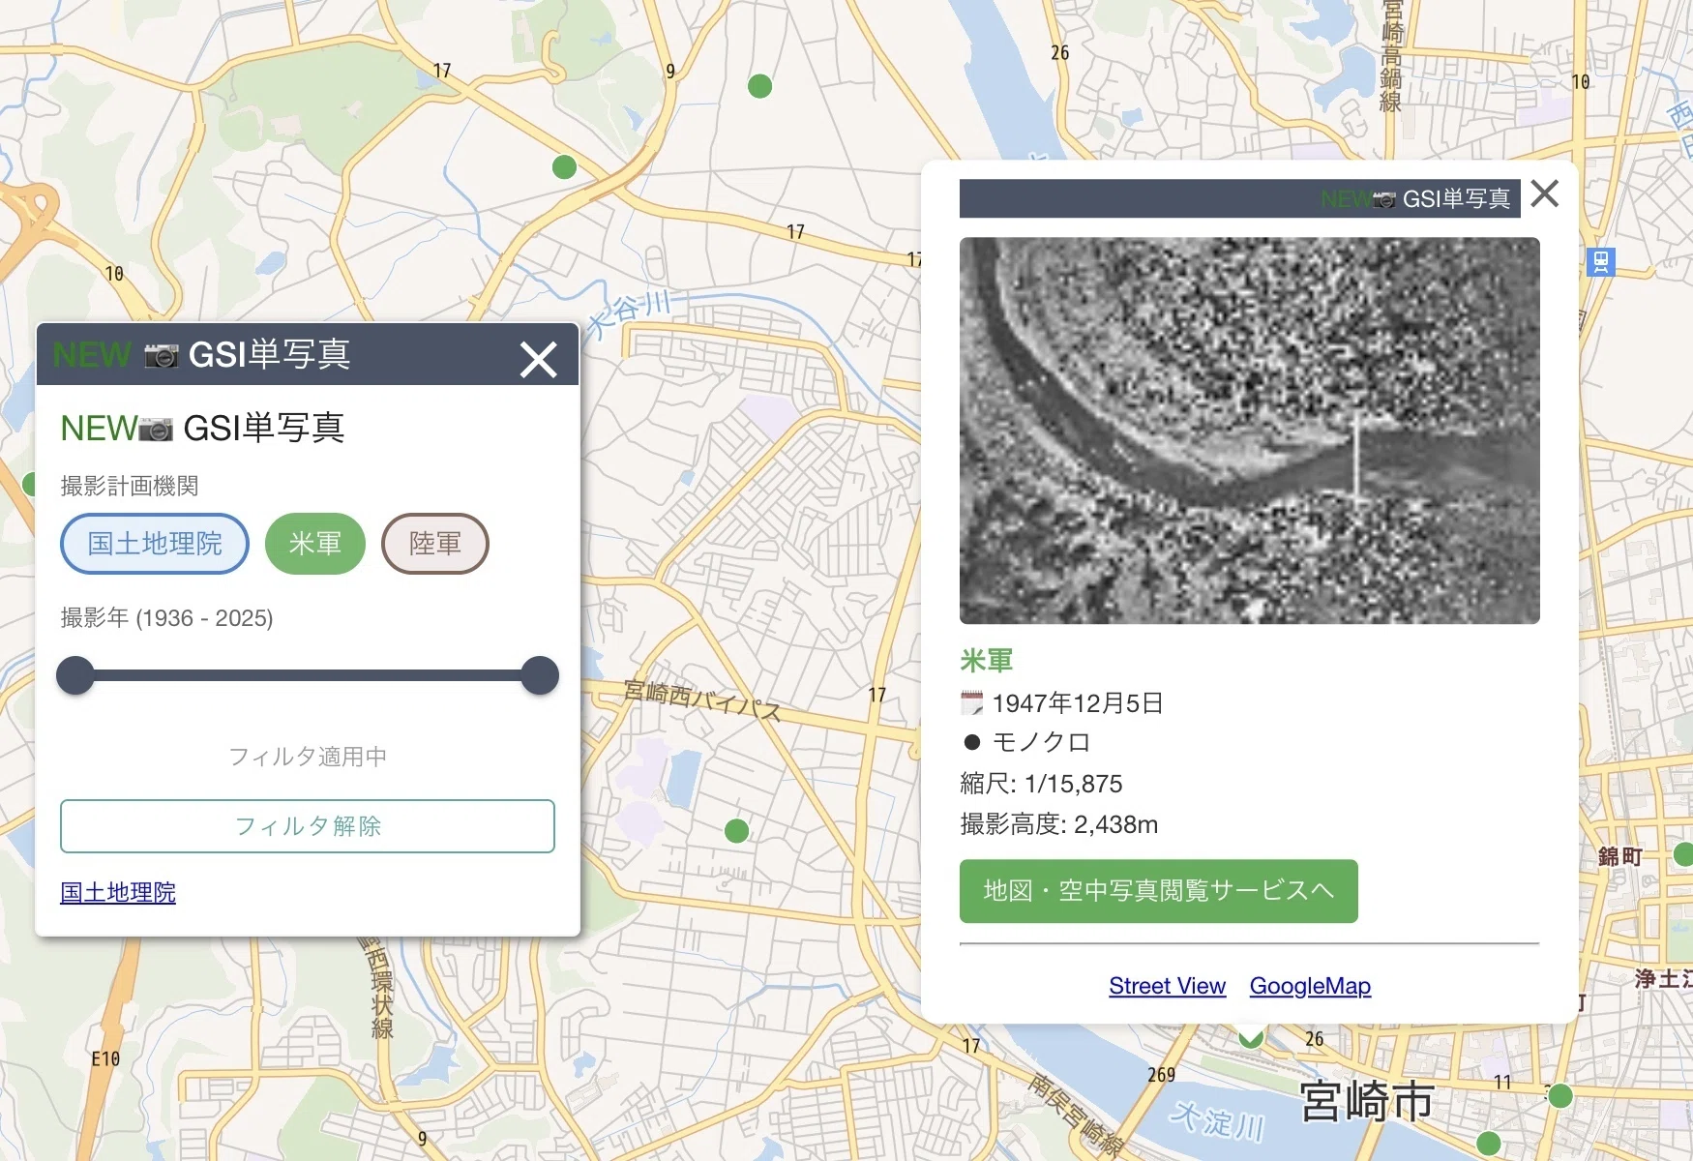Click the green marker right of 宮崎市 label
The width and height of the screenshot is (1693, 1161).
coord(1559,1096)
